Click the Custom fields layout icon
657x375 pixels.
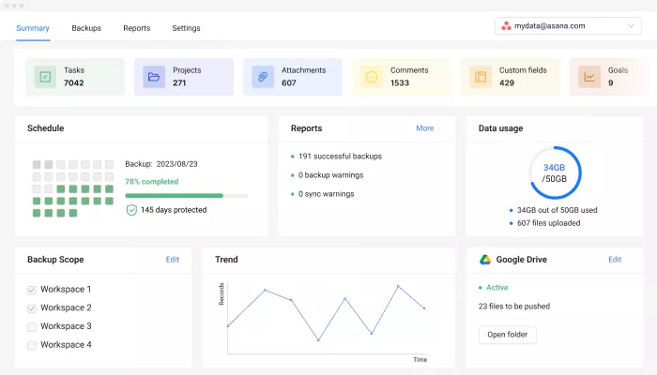tap(481, 77)
